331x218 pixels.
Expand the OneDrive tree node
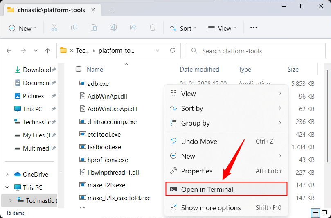7,175
